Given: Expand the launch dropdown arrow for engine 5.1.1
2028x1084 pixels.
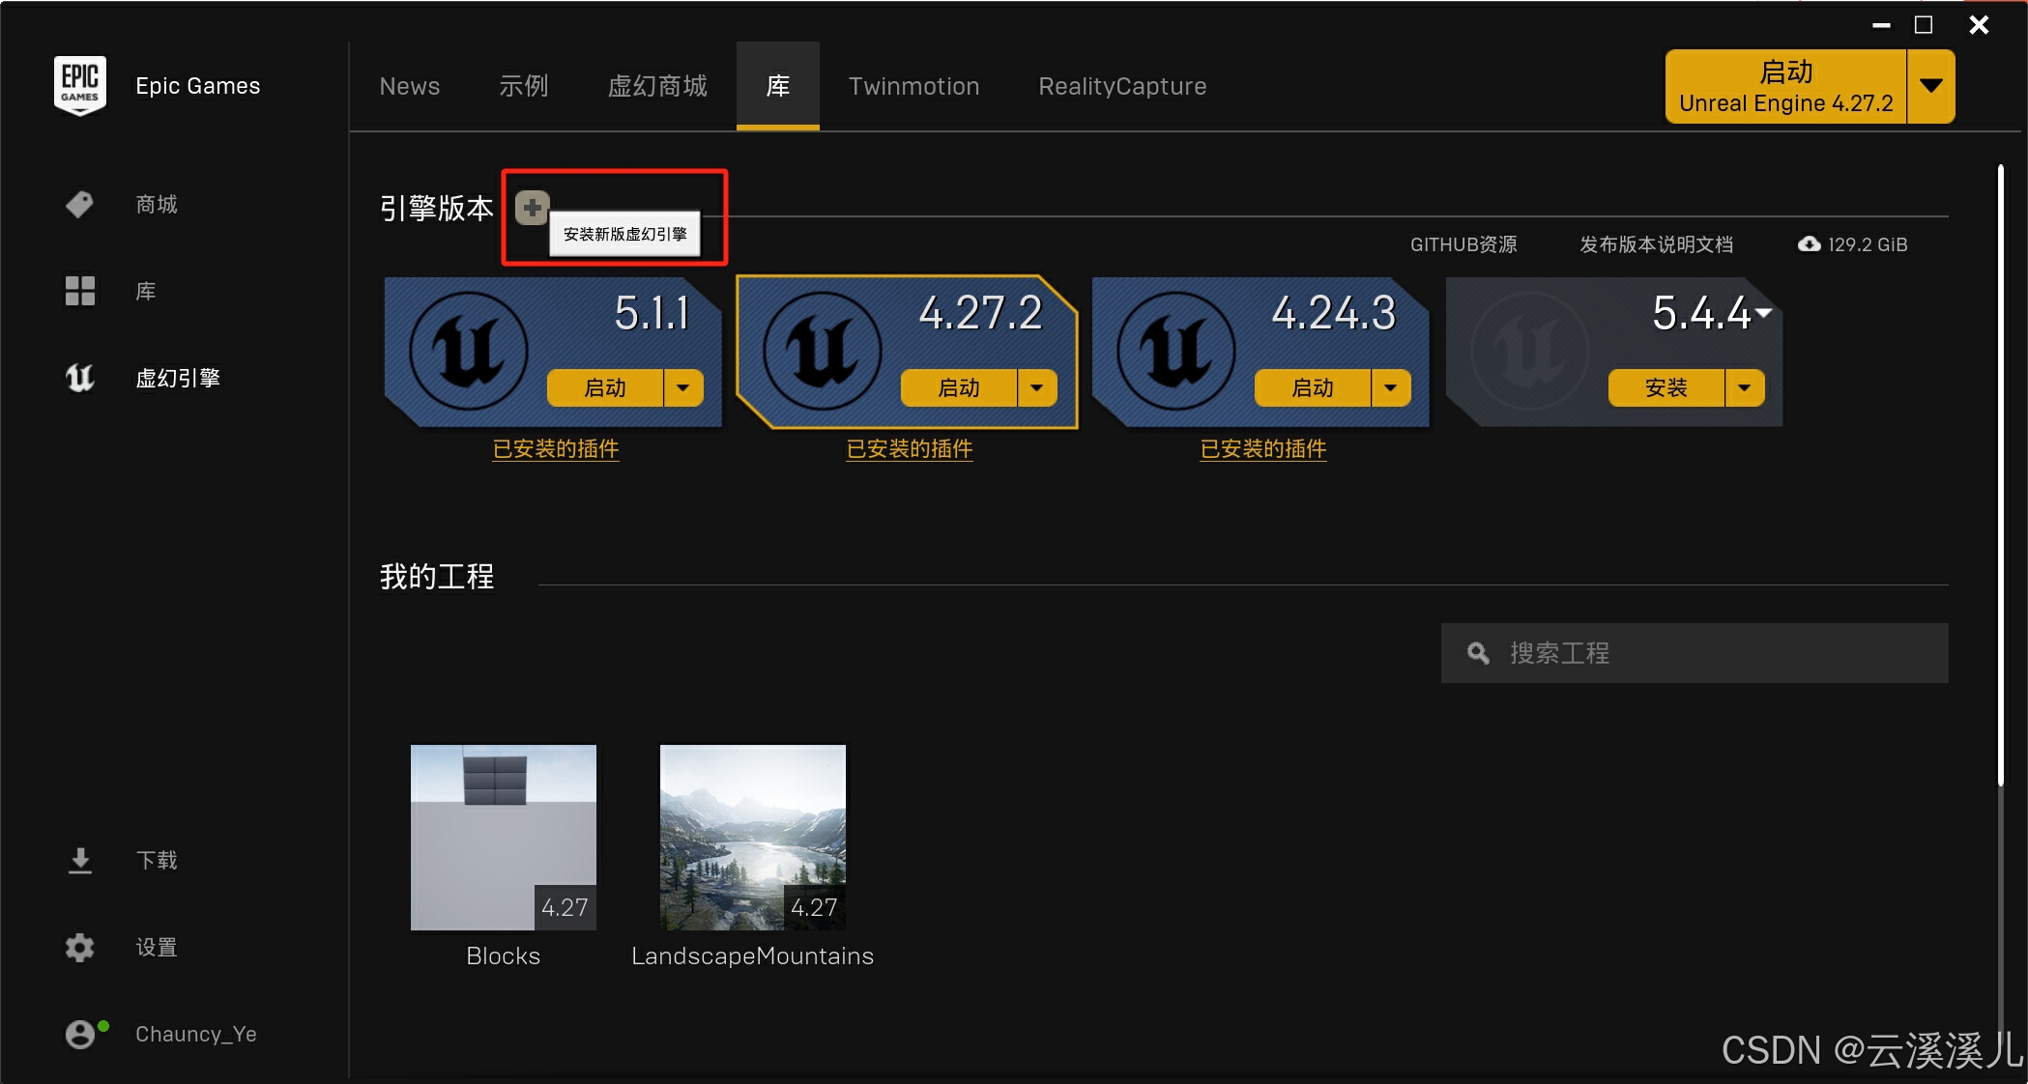Looking at the screenshot, I should pos(683,387).
